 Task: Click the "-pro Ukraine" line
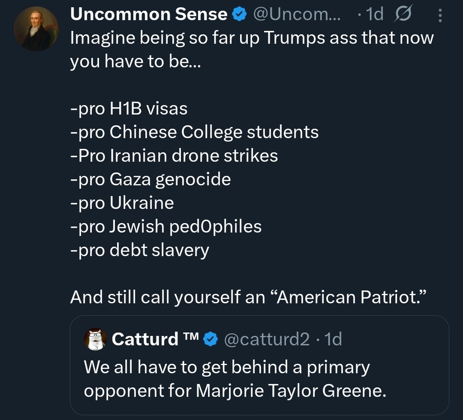pyautogui.click(x=122, y=203)
